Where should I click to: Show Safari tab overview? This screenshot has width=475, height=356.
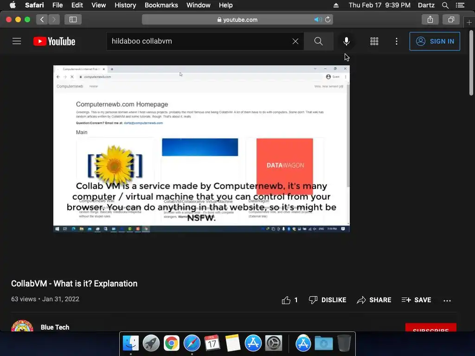pos(451,19)
